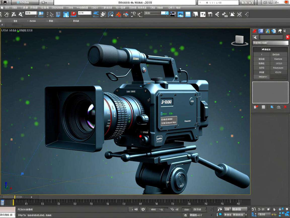Switch to the Modify command panel icon

[261, 31]
